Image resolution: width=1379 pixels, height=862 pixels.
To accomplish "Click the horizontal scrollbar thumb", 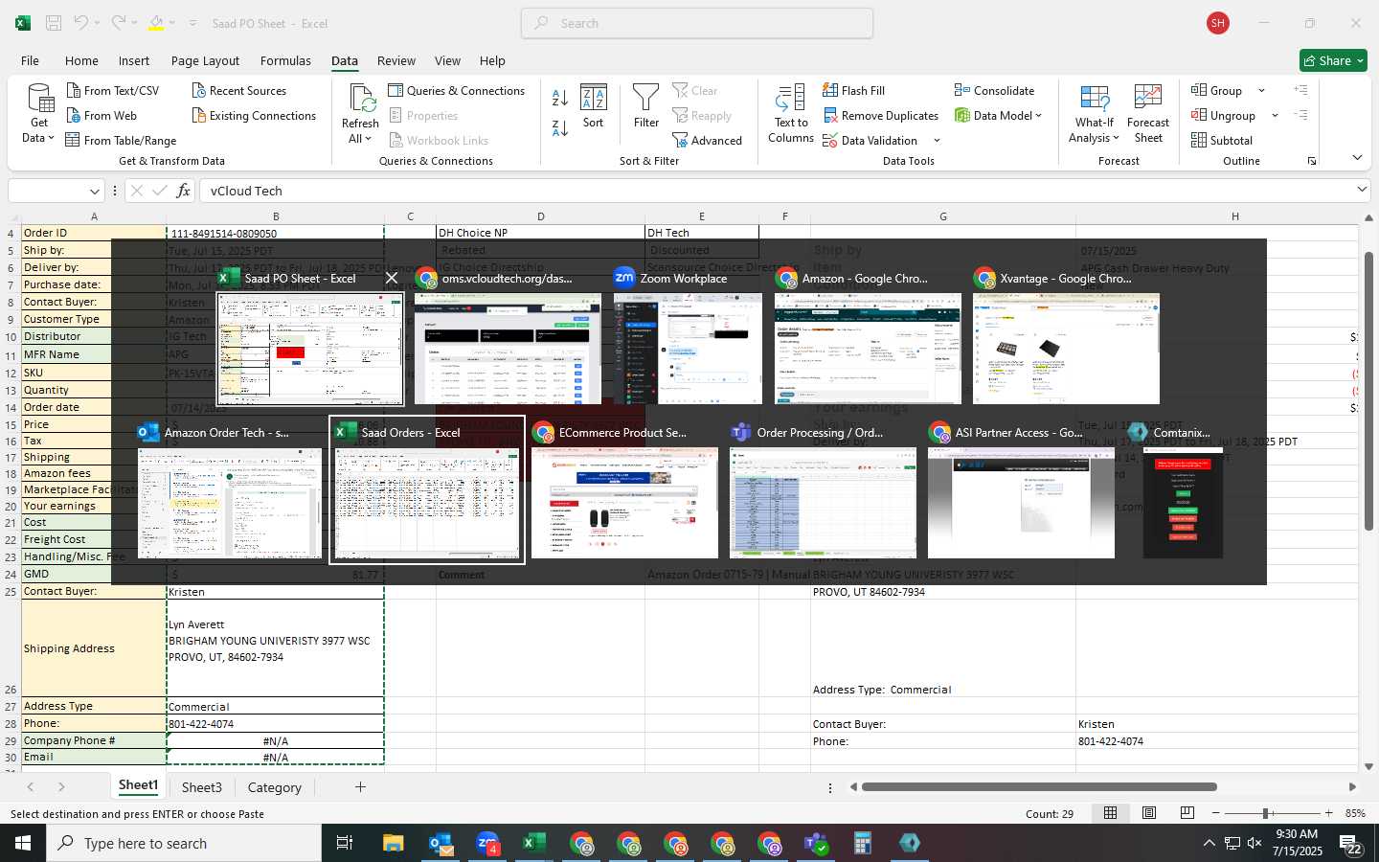I will (1039, 787).
